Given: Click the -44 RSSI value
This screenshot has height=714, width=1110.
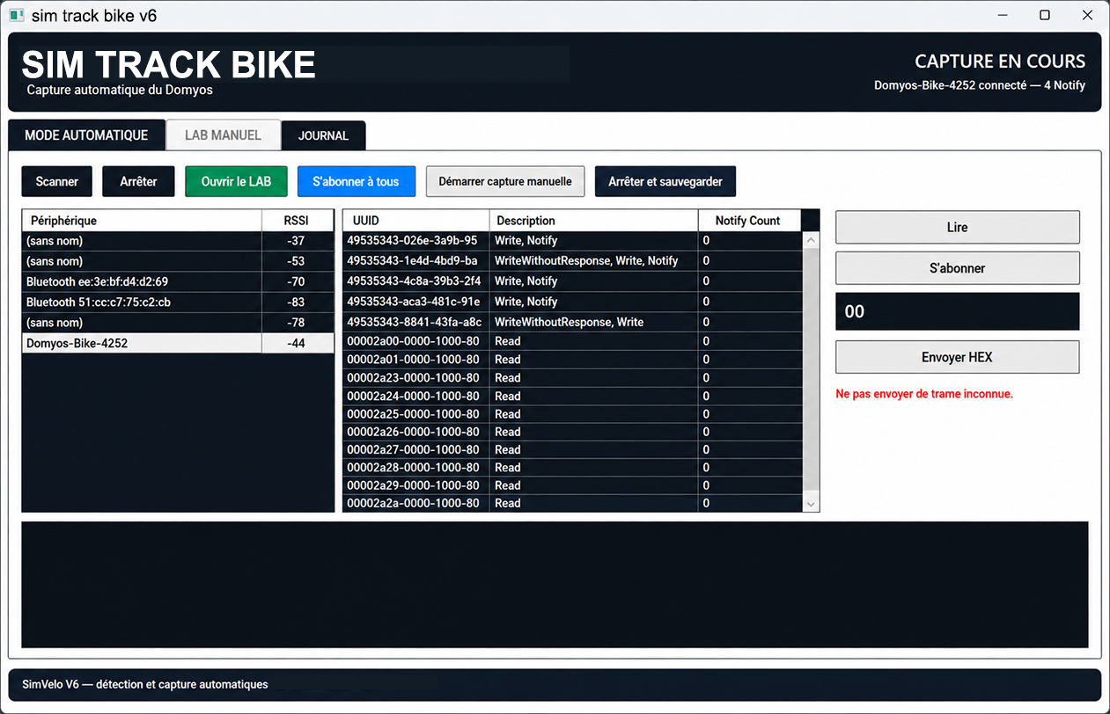Looking at the screenshot, I should 297,343.
